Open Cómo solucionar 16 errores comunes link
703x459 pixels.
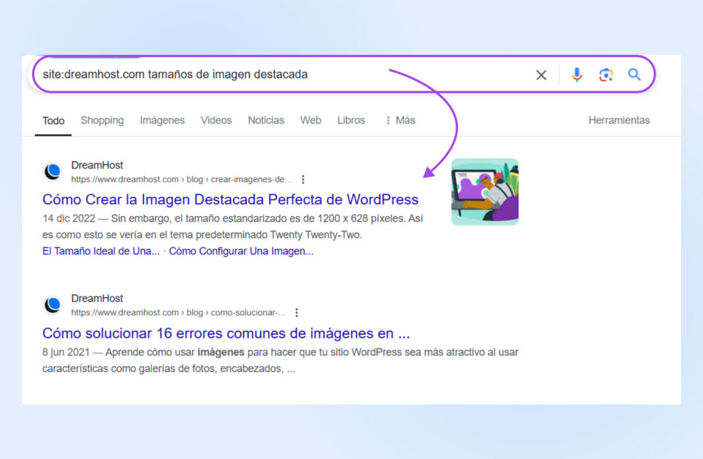226,333
